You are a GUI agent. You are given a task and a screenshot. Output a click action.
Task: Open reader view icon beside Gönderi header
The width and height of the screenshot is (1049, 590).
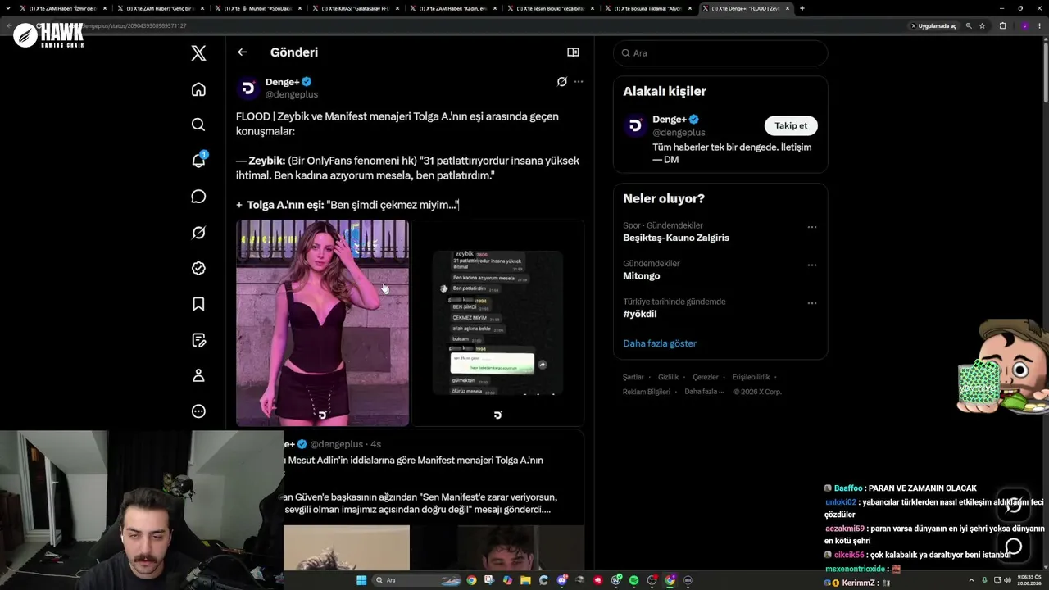[x=573, y=52]
